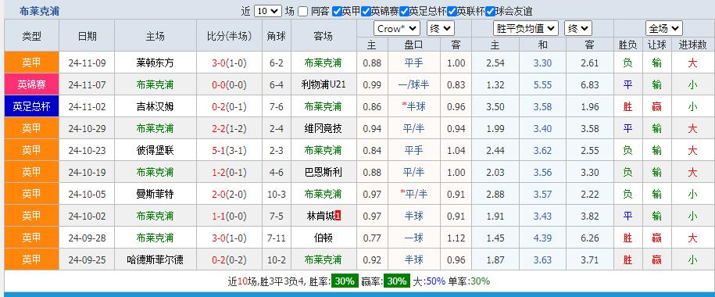715x297 pixels.
Task: Toggle the 同客 checkbox
Action: tap(302, 12)
